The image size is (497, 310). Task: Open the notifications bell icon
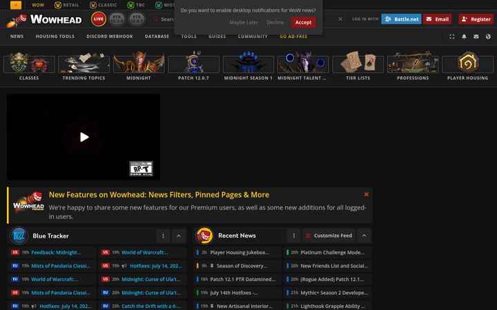tap(464, 37)
